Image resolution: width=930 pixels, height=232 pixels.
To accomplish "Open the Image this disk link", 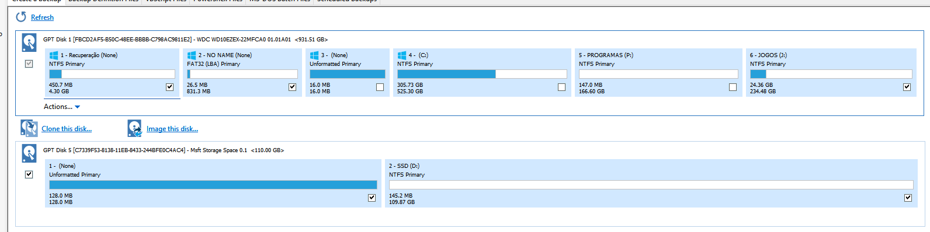I will [x=172, y=129].
